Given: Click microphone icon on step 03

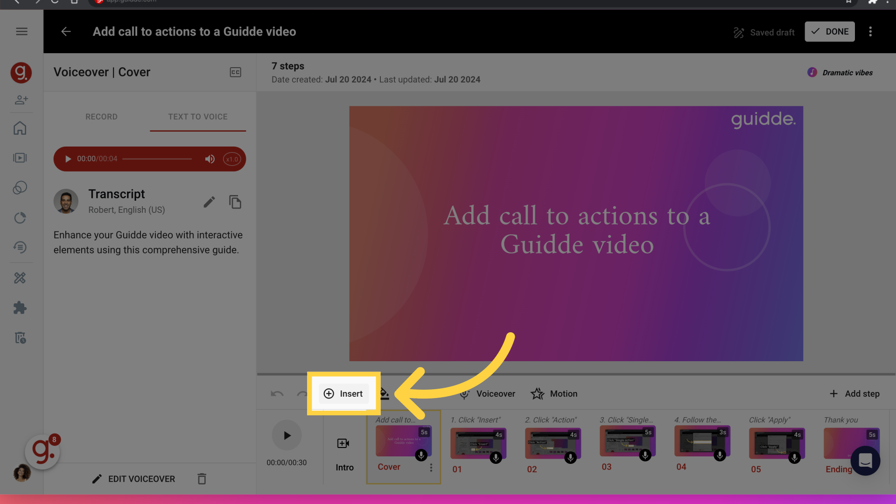Looking at the screenshot, I should coord(645,455).
